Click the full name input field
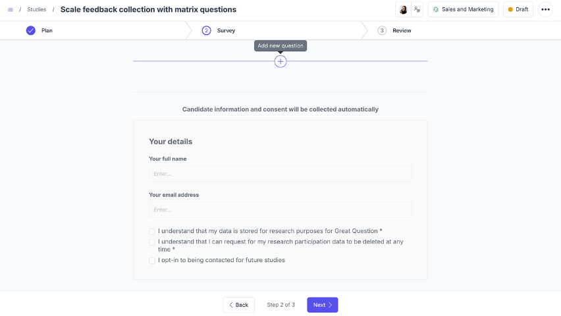 (280, 174)
